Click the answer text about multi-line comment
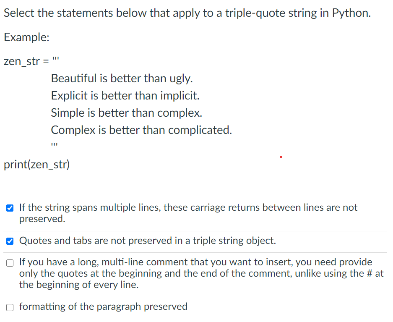Viewport: 393px width, 322px height. [201, 273]
